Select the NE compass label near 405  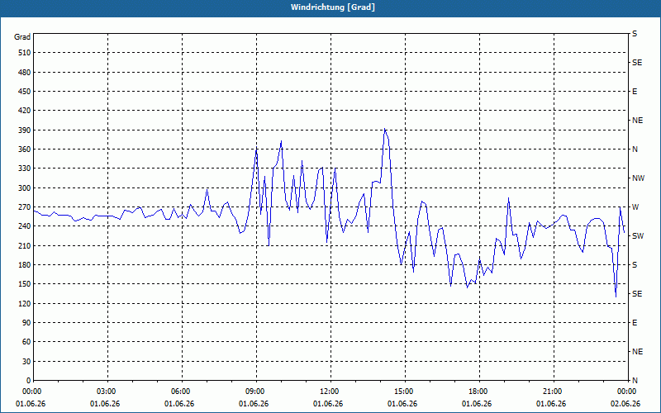pos(637,121)
